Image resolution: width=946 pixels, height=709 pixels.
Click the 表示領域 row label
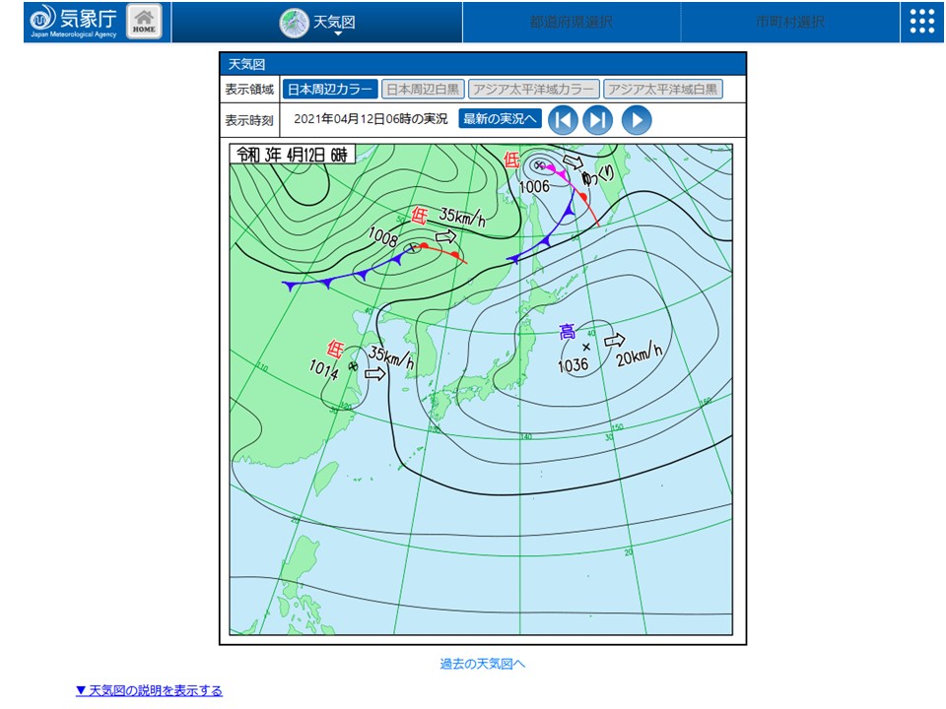(x=249, y=90)
